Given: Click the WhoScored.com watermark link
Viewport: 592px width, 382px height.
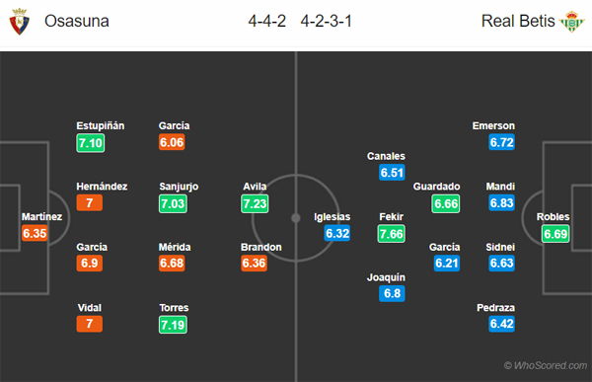Looking at the screenshot, I should [x=546, y=365].
